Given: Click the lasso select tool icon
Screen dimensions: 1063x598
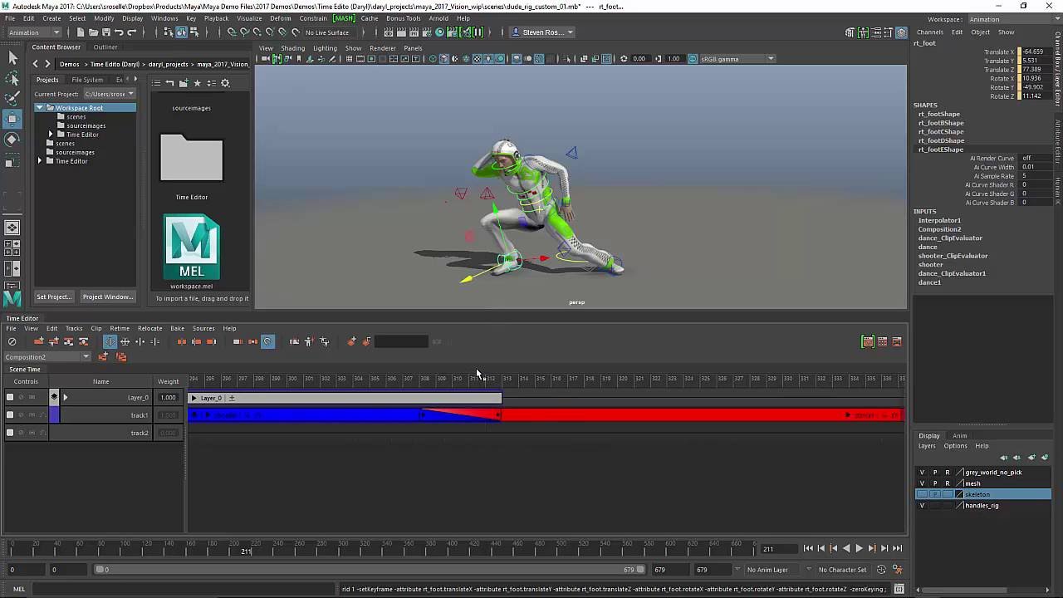Looking at the screenshot, I should point(12,77).
